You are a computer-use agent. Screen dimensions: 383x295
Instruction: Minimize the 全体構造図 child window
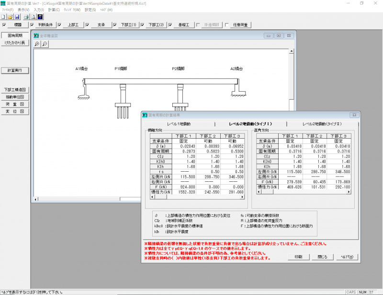coord(269,36)
